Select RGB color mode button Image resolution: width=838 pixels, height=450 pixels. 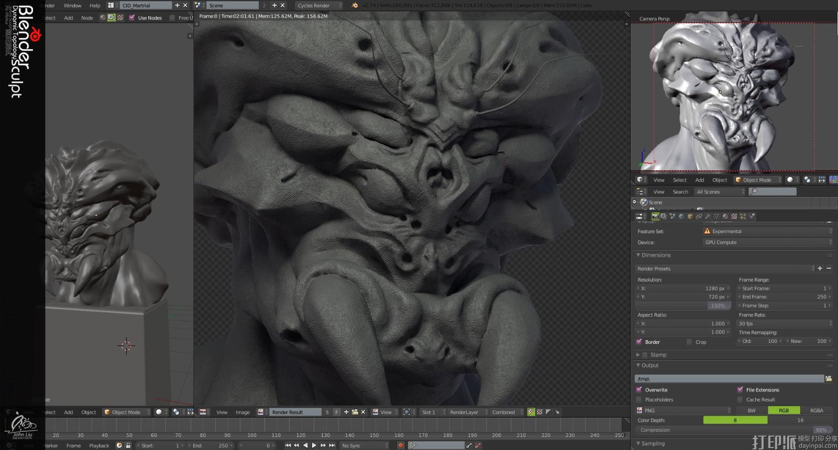[784, 411]
